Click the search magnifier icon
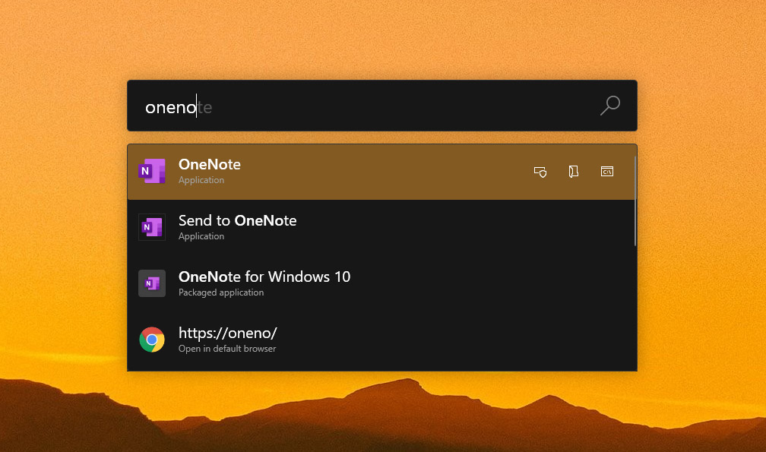This screenshot has height=452, width=766. (609, 106)
